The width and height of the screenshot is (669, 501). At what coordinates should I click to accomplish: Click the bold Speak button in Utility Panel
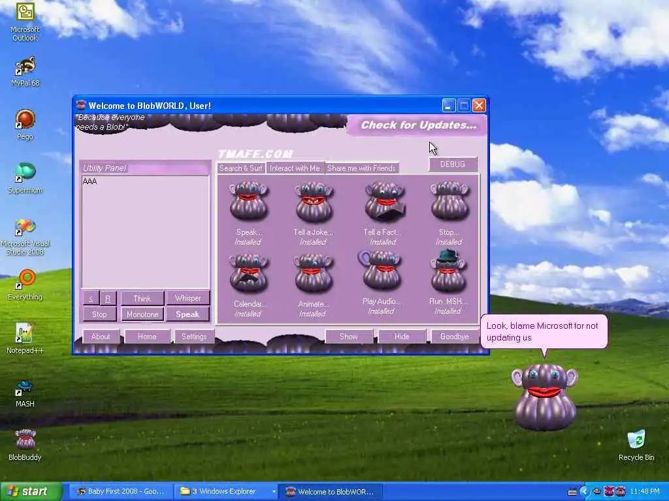tap(188, 314)
